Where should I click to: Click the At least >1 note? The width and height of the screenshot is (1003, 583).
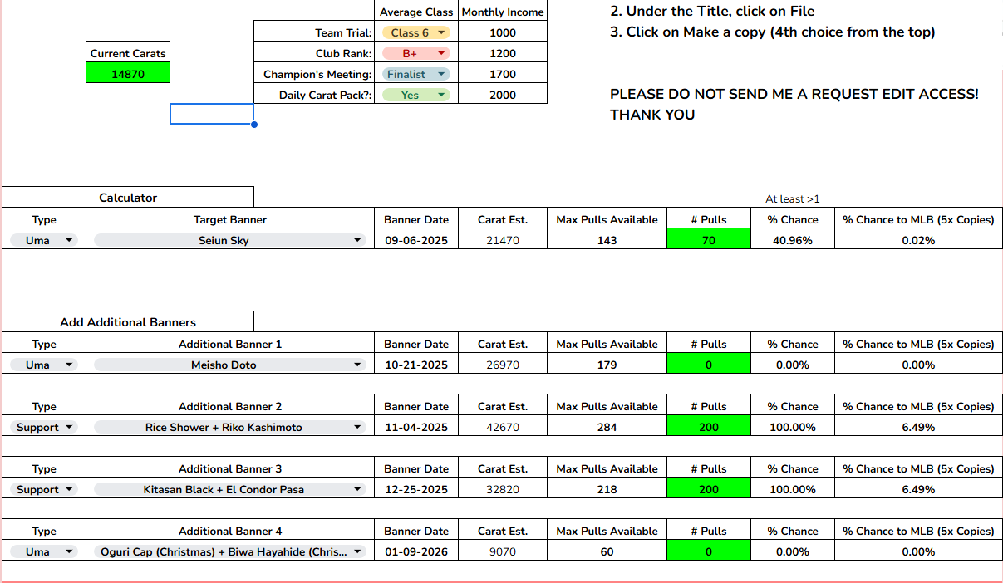(793, 198)
